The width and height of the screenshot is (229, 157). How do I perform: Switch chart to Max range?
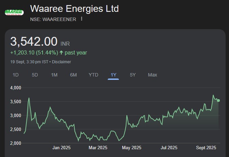coord(152,75)
